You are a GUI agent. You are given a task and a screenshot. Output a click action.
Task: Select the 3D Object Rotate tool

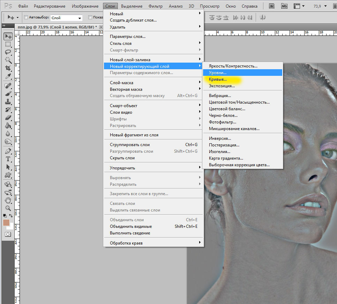coord(8,184)
